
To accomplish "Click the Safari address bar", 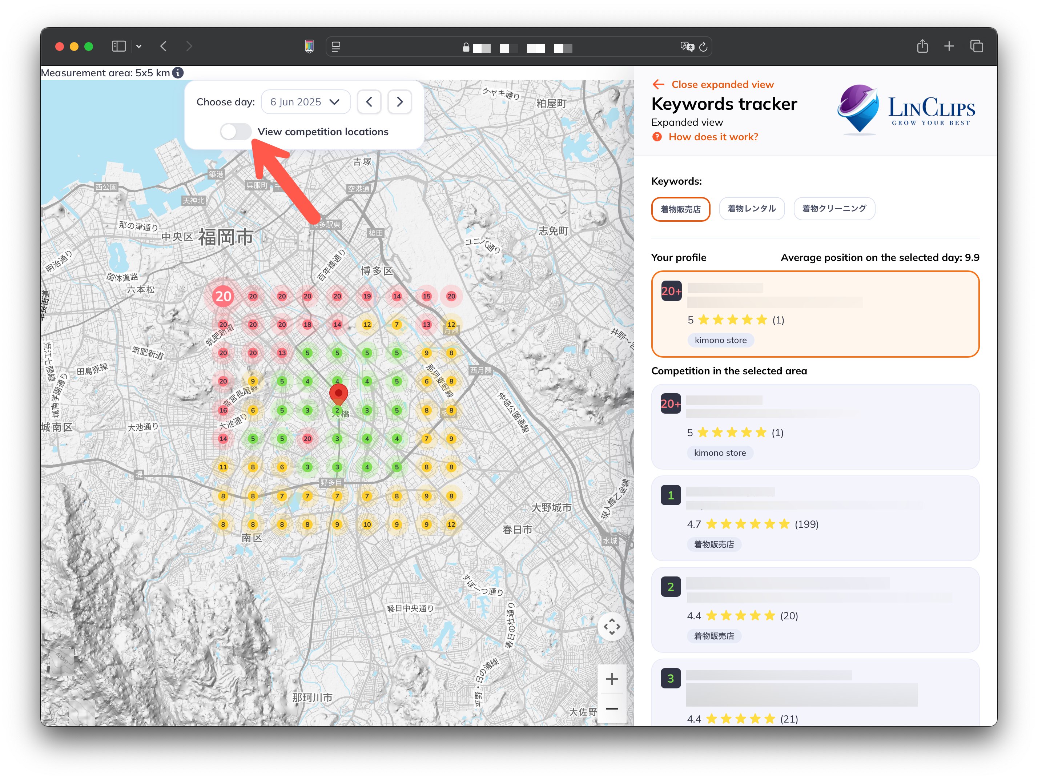I will tap(519, 47).
